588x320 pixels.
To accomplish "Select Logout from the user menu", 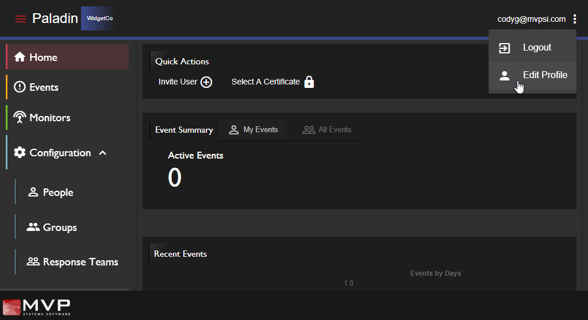I will (536, 48).
